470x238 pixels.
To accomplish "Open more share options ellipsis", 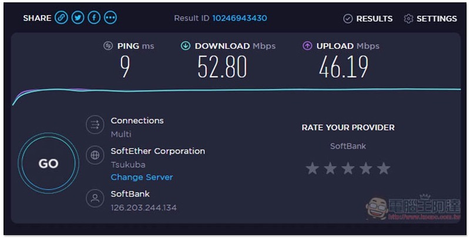I will [x=110, y=18].
